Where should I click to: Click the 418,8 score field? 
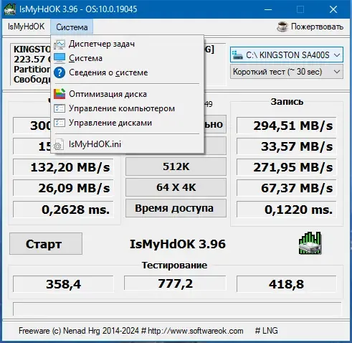(286, 284)
